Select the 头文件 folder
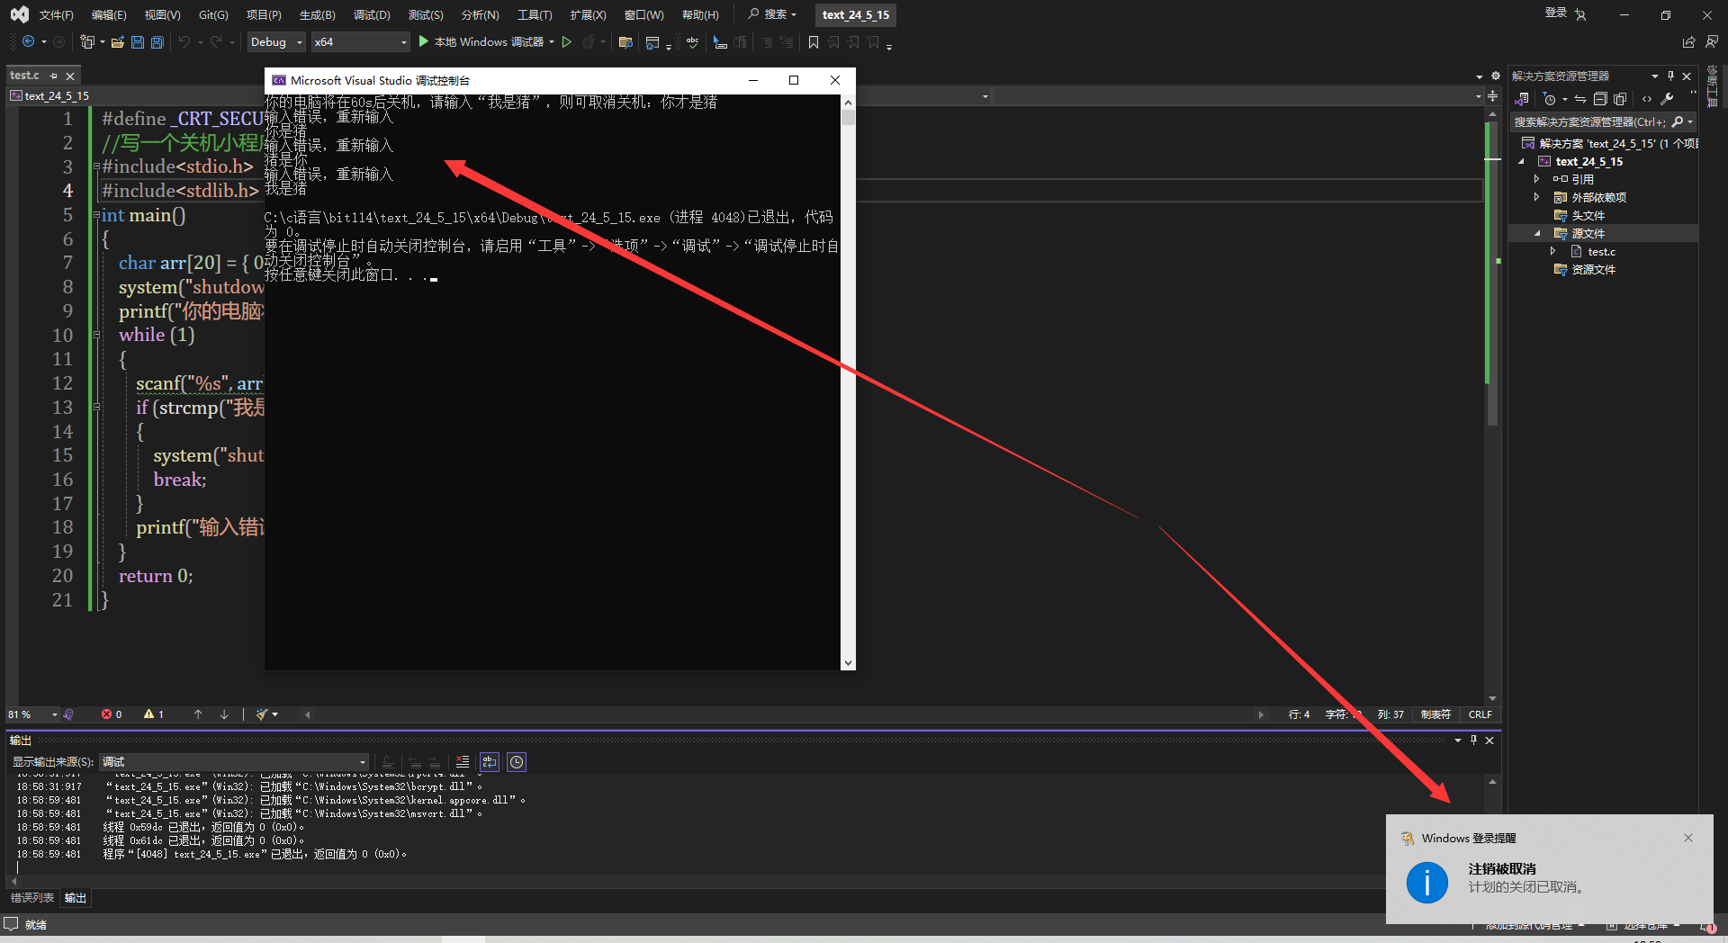The height and width of the screenshot is (943, 1728). (x=1588, y=215)
